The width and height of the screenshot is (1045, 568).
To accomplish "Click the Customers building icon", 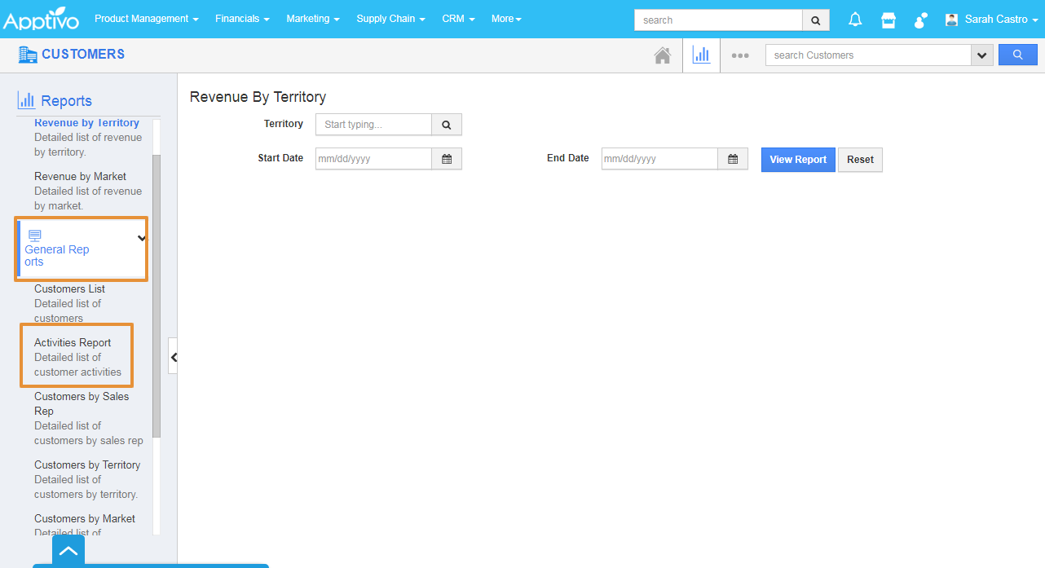I will point(28,55).
